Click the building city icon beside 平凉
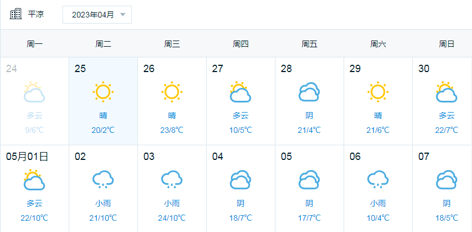 (x=16, y=14)
